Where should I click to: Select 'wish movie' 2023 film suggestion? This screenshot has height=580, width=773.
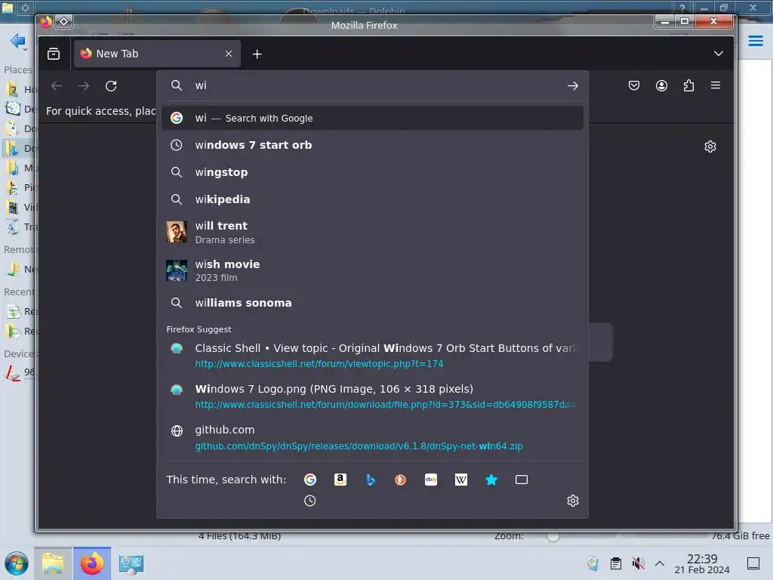point(372,271)
